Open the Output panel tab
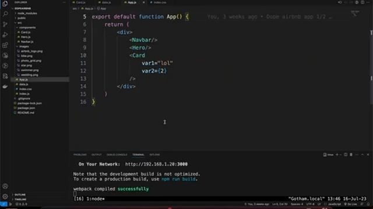 96,155
